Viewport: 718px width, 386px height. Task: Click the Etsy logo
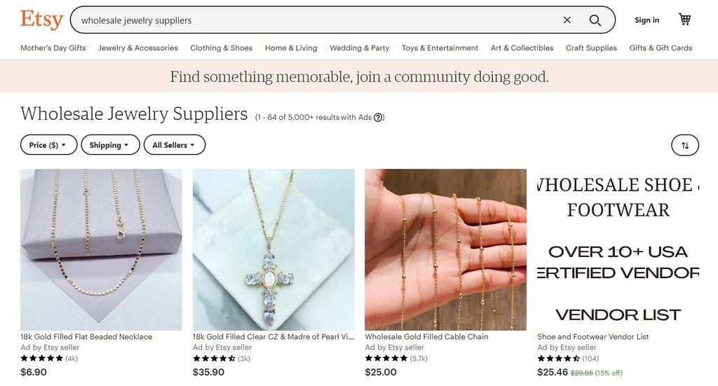(x=41, y=20)
